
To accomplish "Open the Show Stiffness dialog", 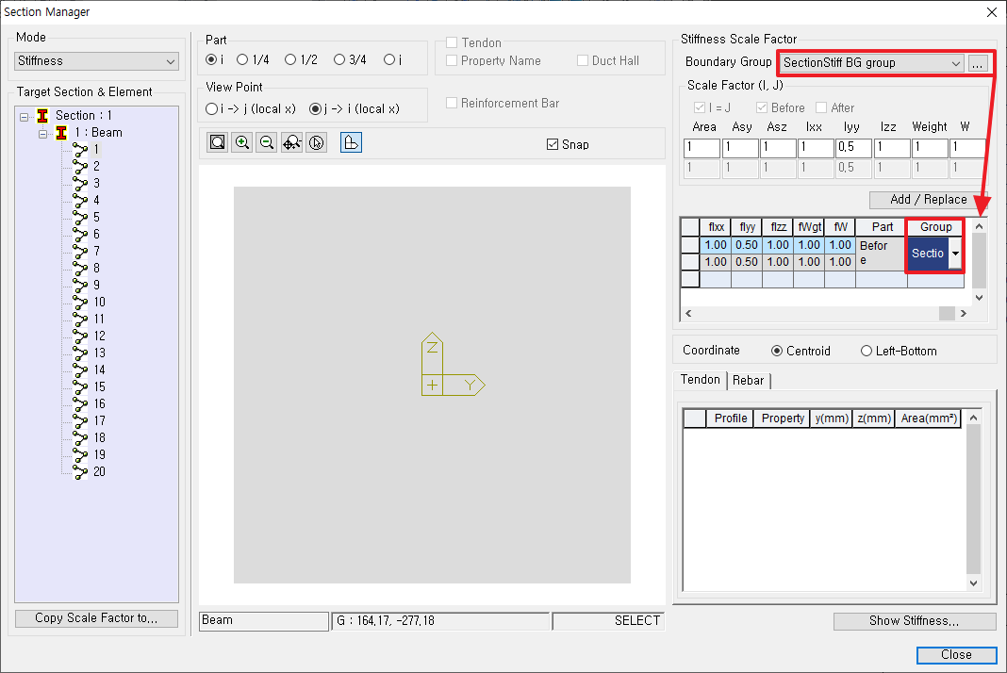I will pyautogui.click(x=914, y=620).
